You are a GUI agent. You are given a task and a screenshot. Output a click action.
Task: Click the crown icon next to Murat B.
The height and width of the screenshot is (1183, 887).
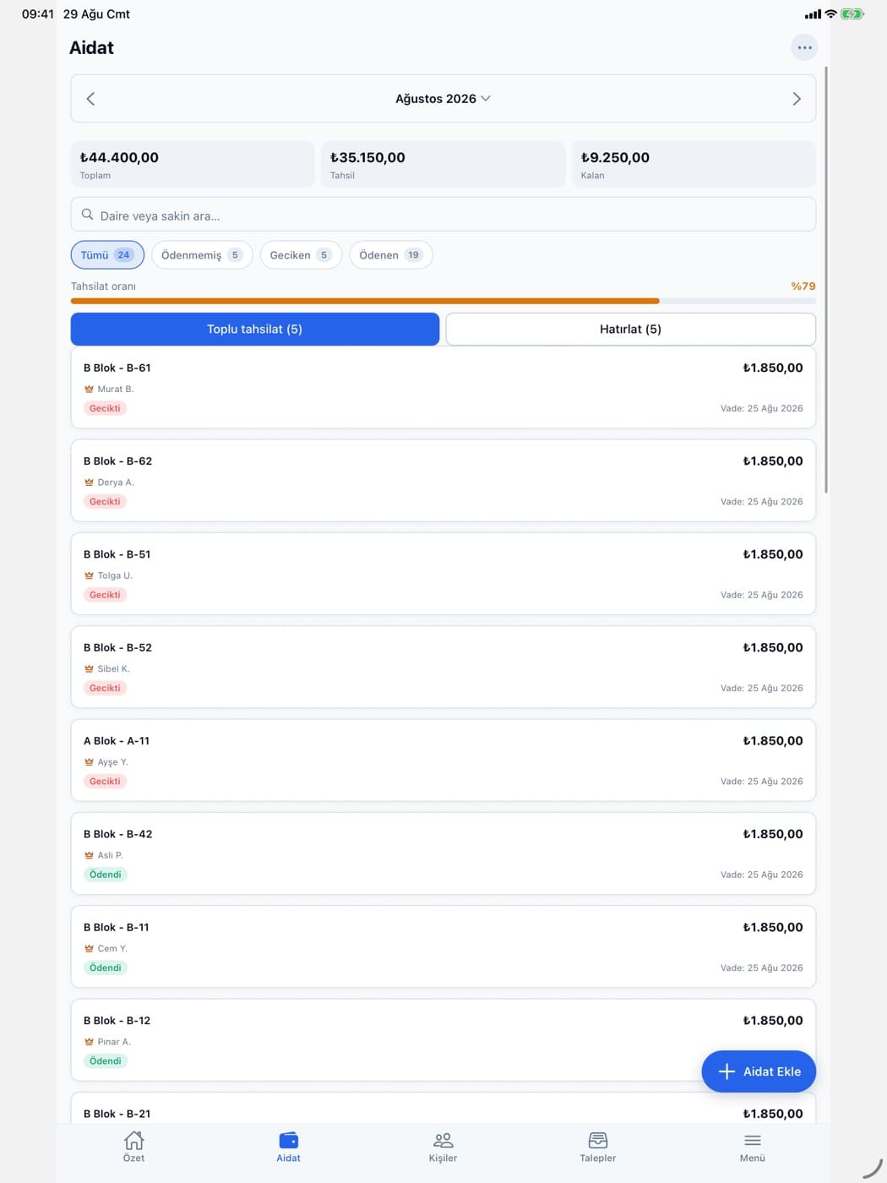coord(89,390)
